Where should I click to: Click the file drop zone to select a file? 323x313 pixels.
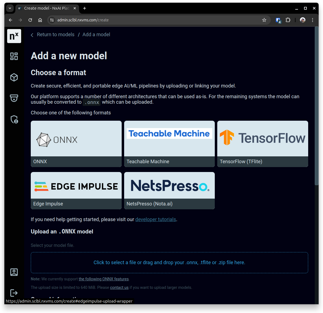coord(169,263)
